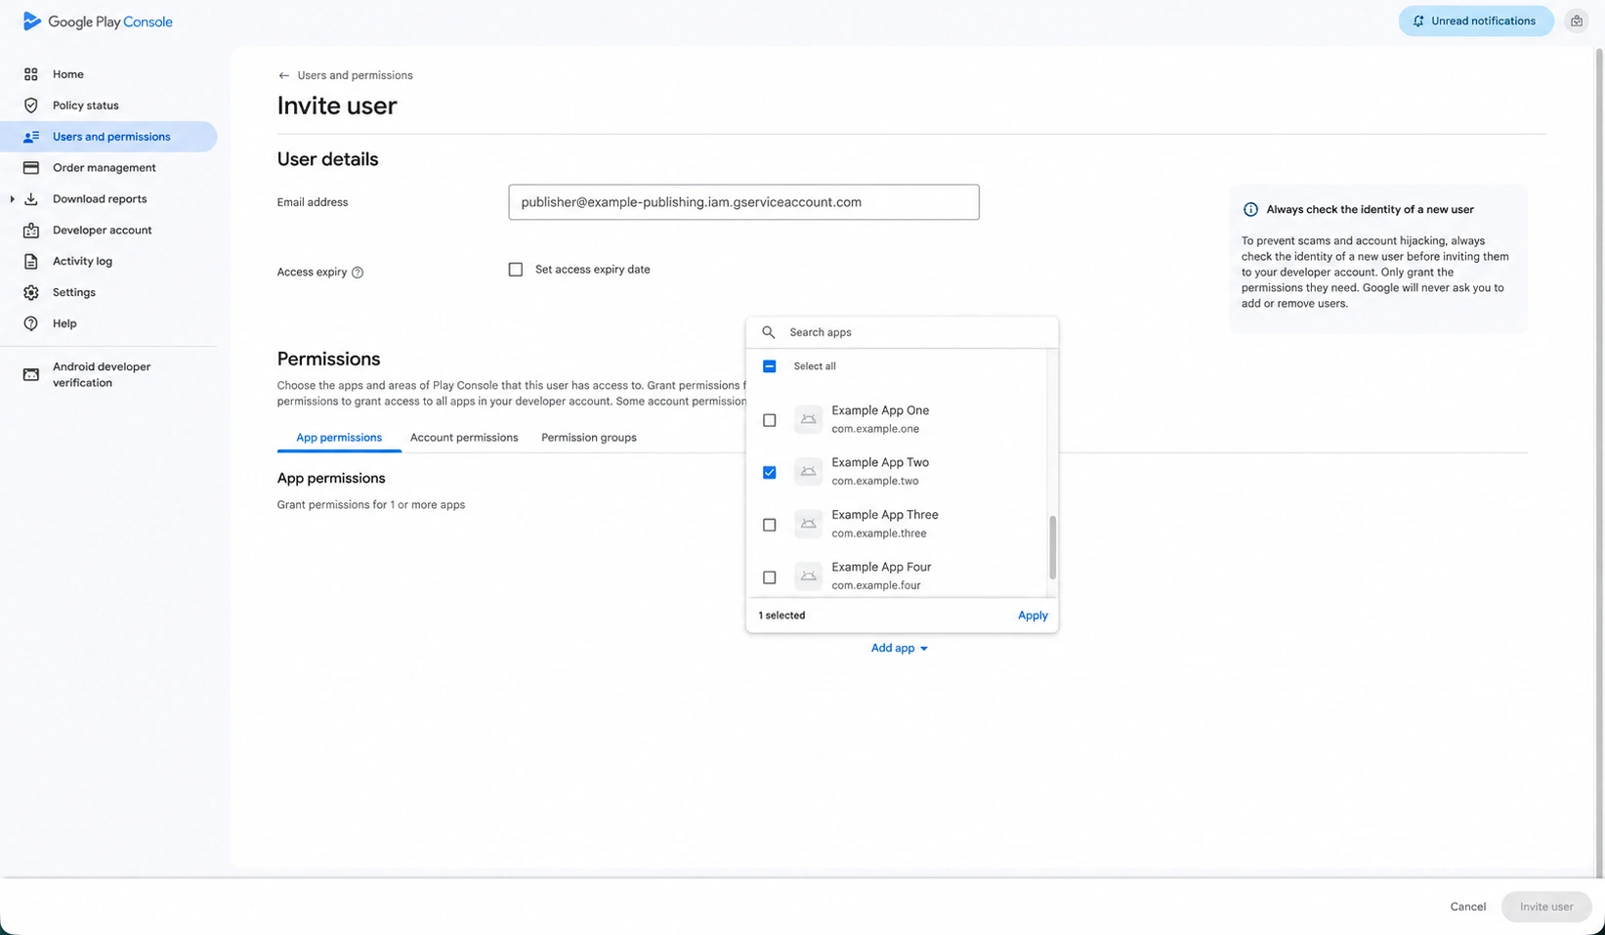The width and height of the screenshot is (1605, 935).
Task: Click the back arrow to Users and permissions
Action: coord(283,75)
